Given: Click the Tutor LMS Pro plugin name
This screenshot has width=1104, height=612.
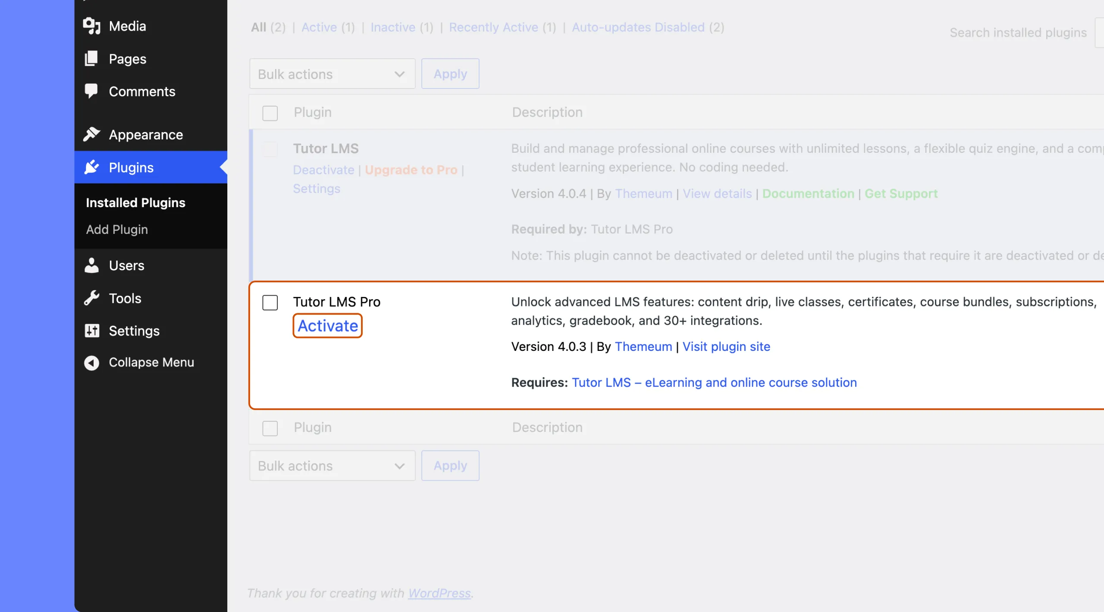Looking at the screenshot, I should click(x=337, y=302).
